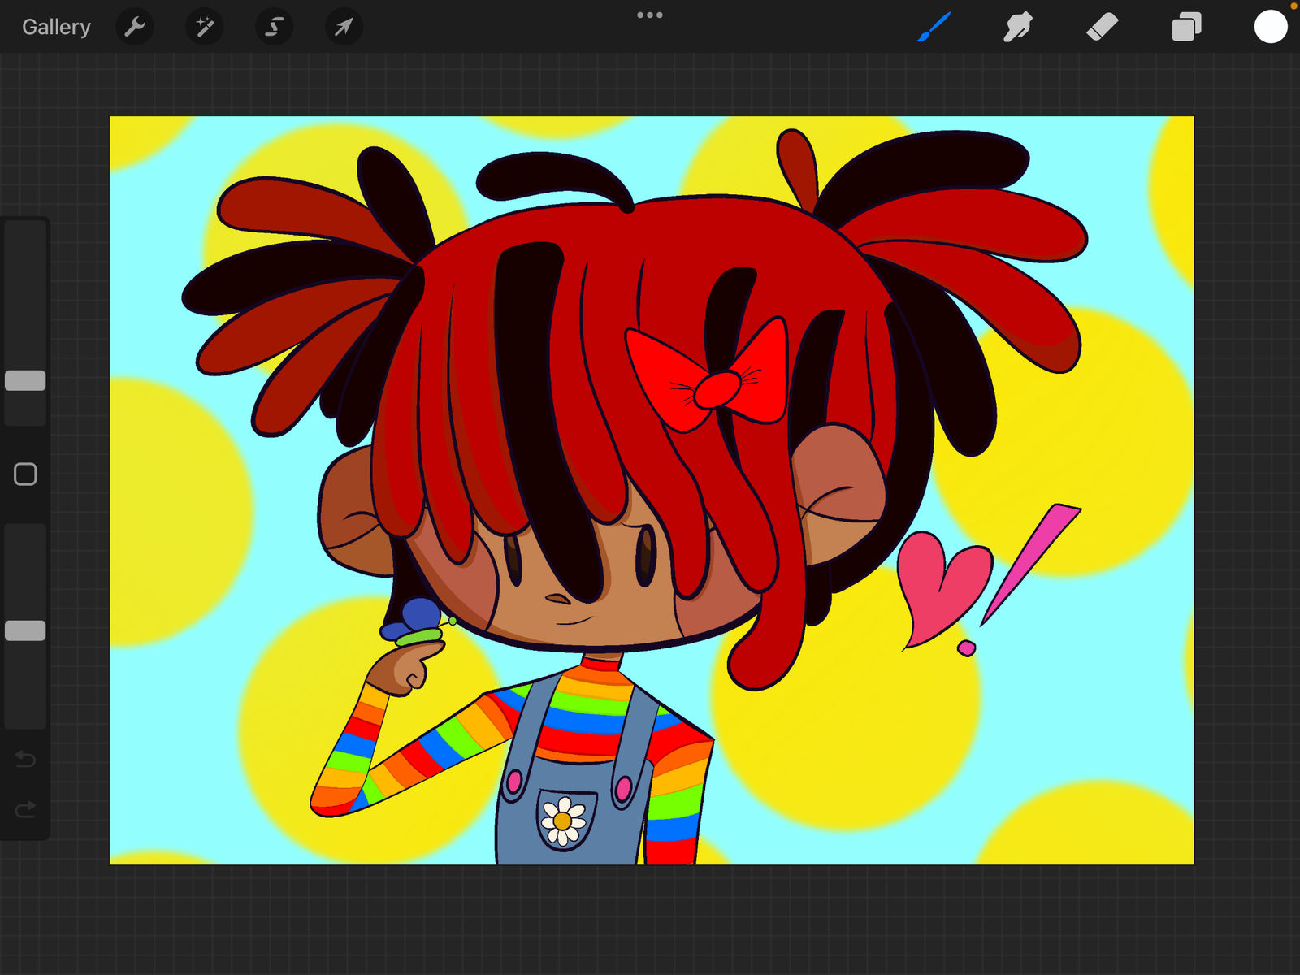Screen dimensions: 1300x975
Task: Open the Adjustments magic wand menu
Action: pos(205,27)
